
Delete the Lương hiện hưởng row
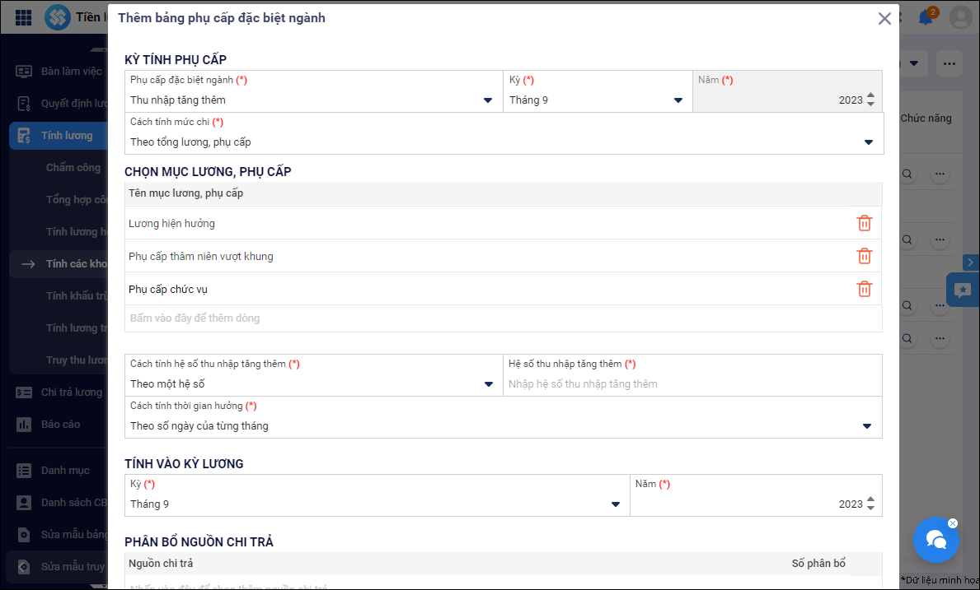[864, 223]
